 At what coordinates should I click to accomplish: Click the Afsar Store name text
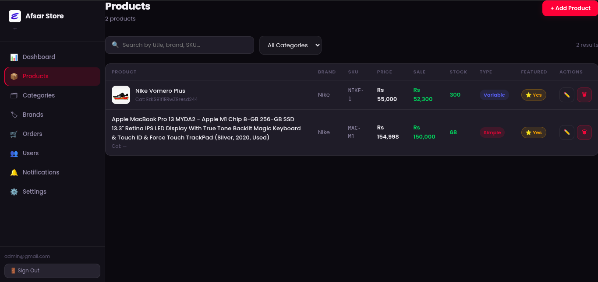(45, 16)
